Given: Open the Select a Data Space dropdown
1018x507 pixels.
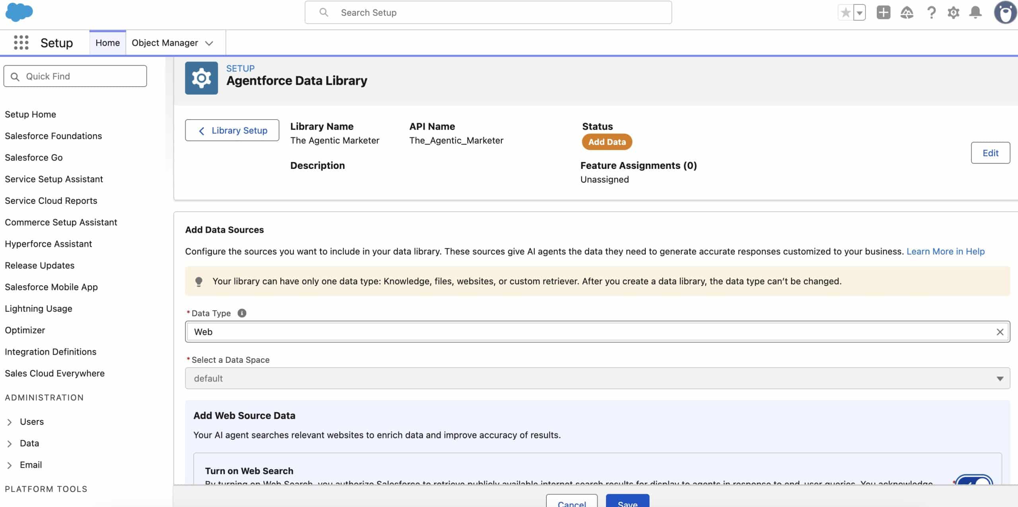Looking at the screenshot, I should pos(597,378).
